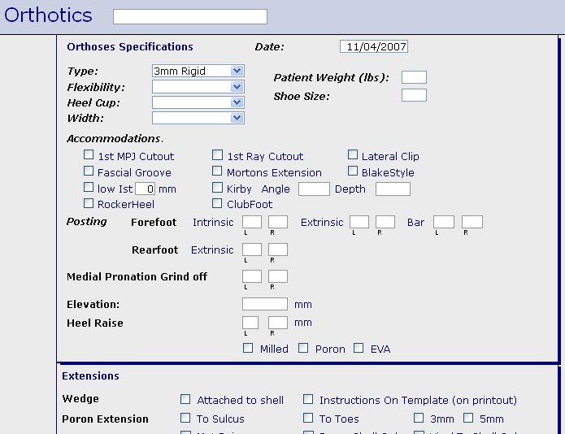Click the Date field showing 11/04/2007
Image resolution: width=565 pixels, height=434 pixels.
click(374, 47)
